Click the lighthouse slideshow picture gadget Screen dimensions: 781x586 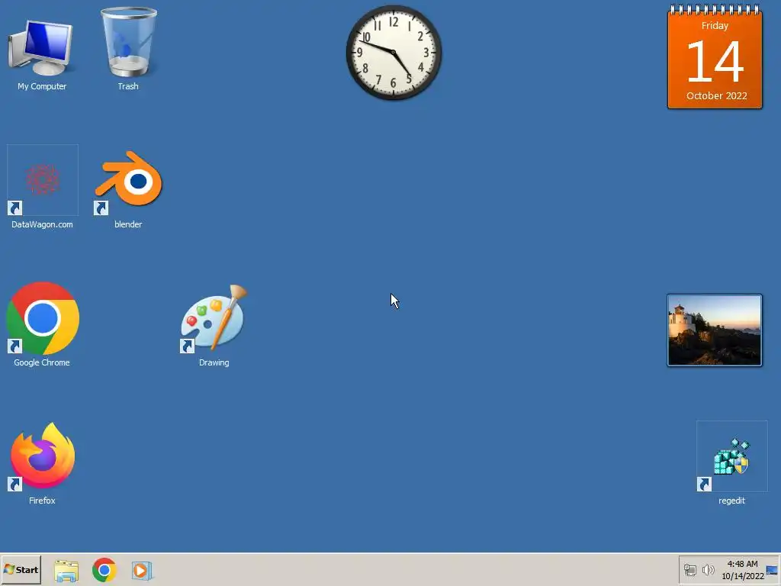point(714,330)
